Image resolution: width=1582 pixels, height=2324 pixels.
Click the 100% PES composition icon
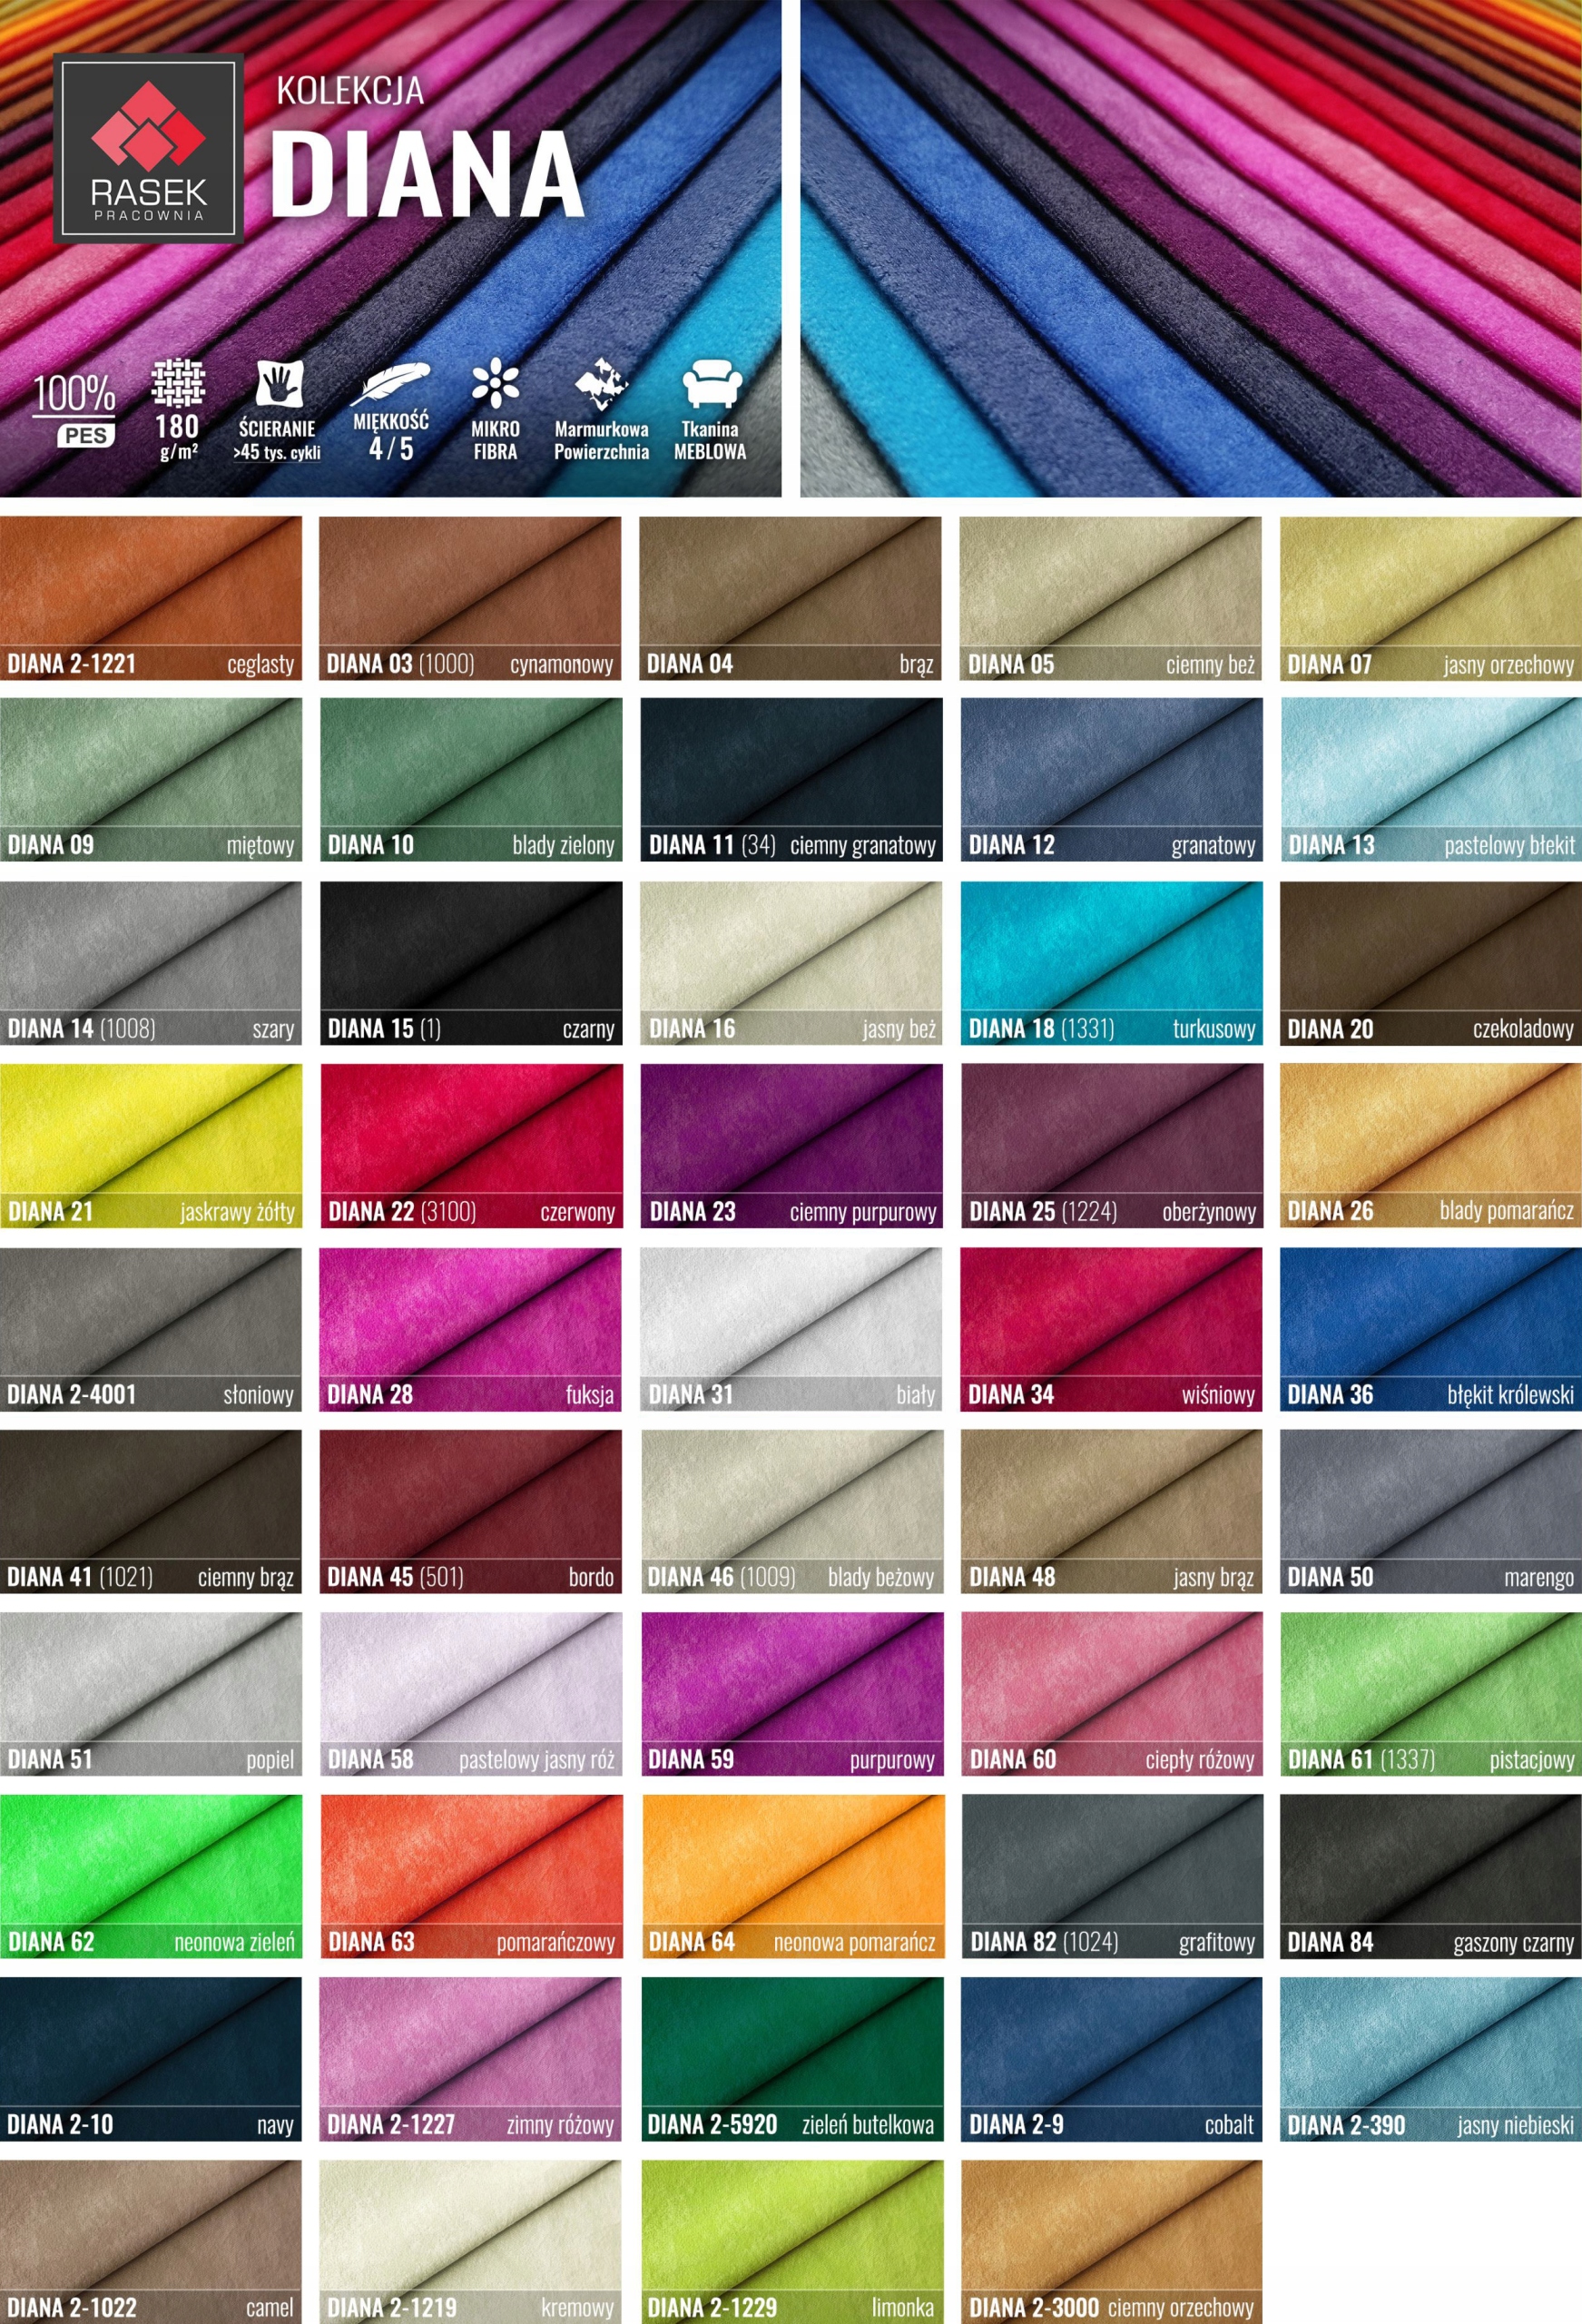coord(74,410)
